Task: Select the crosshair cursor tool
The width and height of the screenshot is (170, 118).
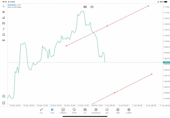Action: [x=4, y=6]
